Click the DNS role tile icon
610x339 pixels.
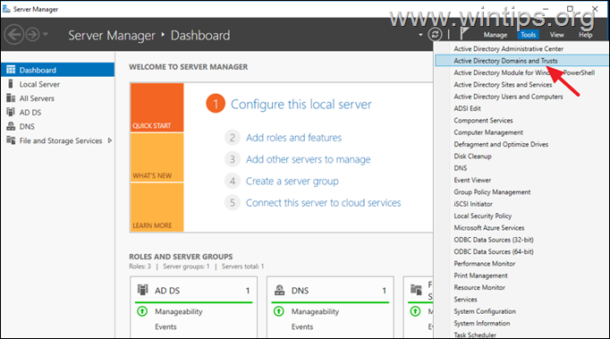tap(279, 290)
